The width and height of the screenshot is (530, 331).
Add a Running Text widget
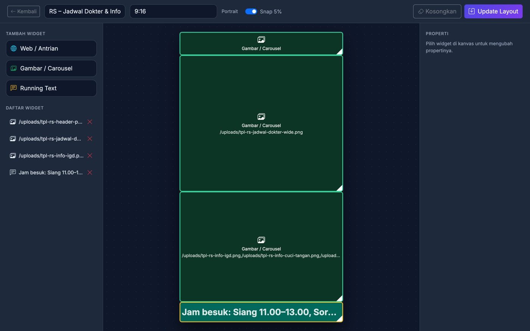tap(51, 88)
